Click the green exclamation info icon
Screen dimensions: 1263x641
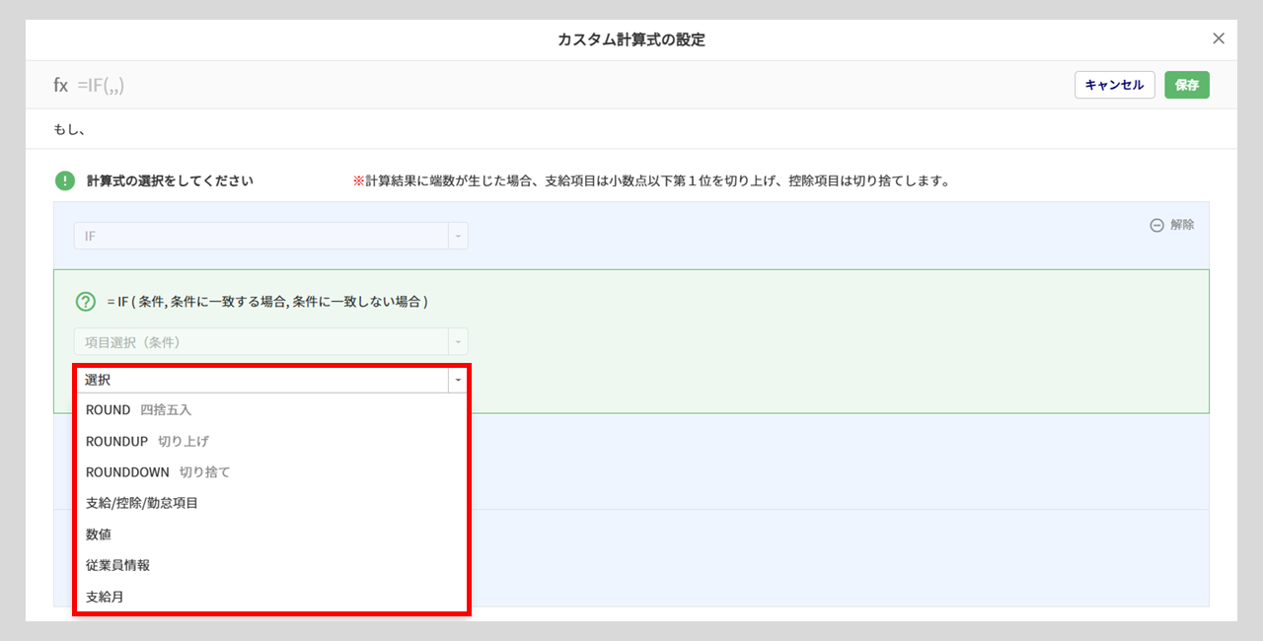[64, 180]
